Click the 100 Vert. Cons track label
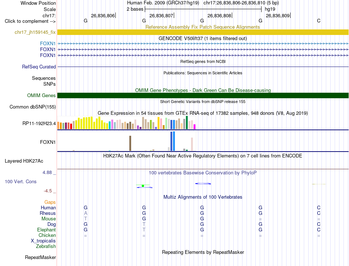The height and width of the screenshot is (266, 349). tap(21, 181)
